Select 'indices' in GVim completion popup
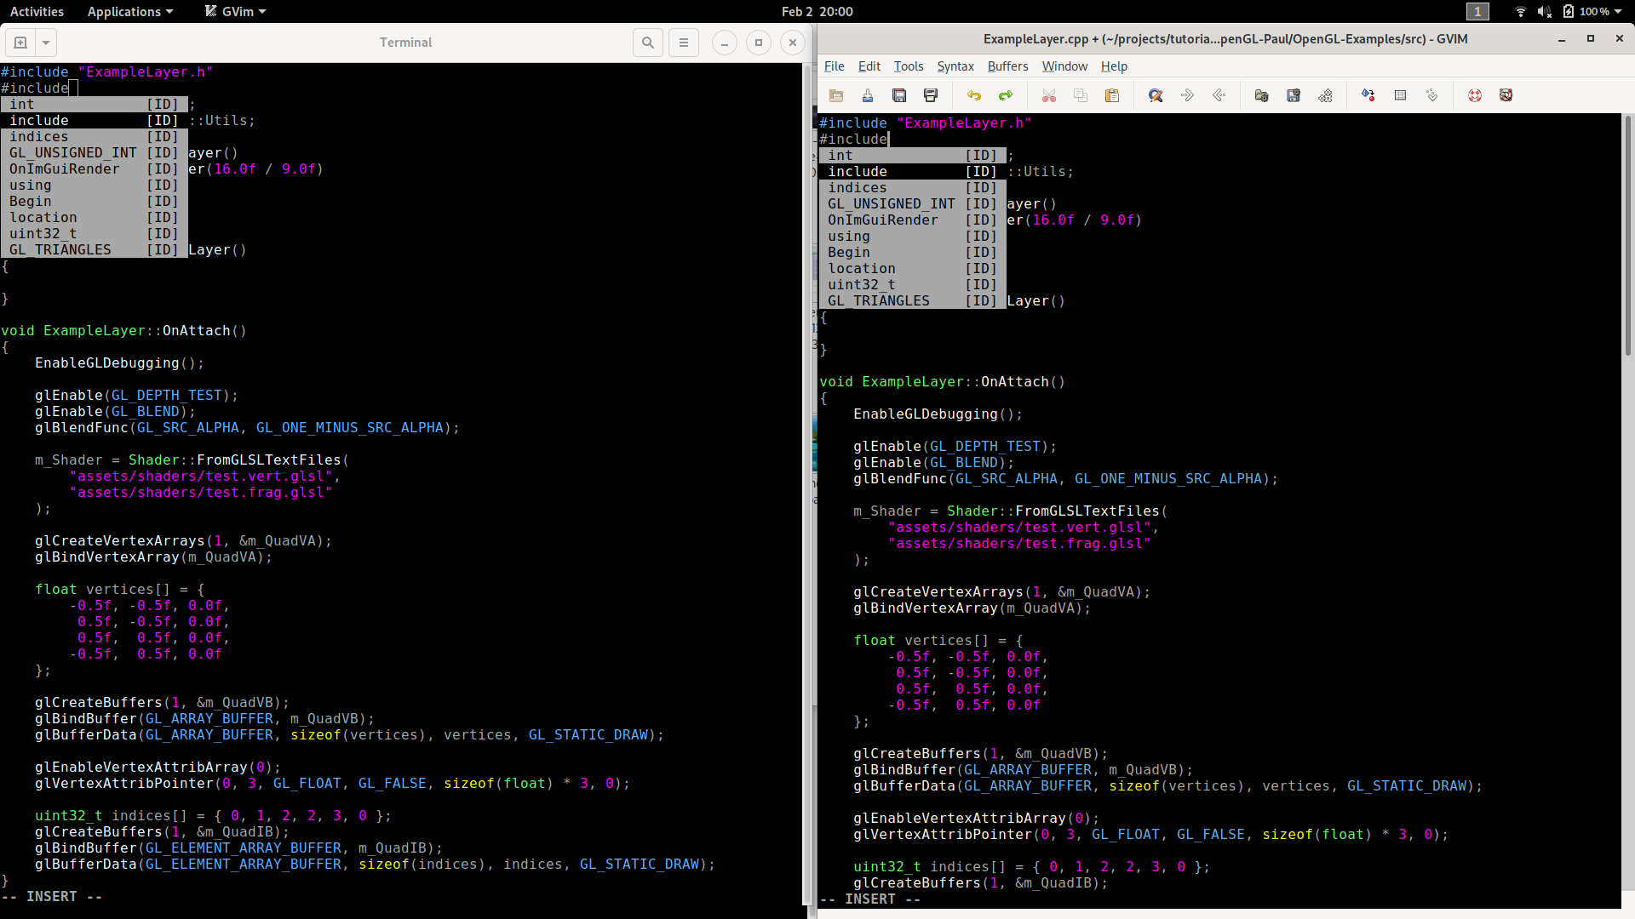The image size is (1635, 919). point(858,188)
